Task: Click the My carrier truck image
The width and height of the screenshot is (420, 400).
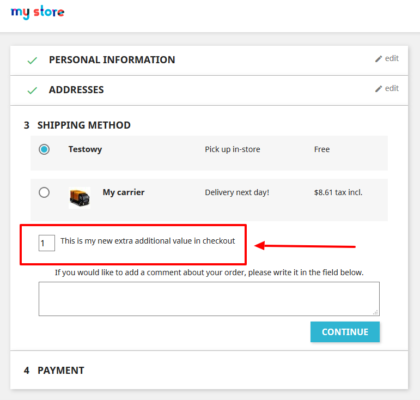Action: [x=80, y=198]
